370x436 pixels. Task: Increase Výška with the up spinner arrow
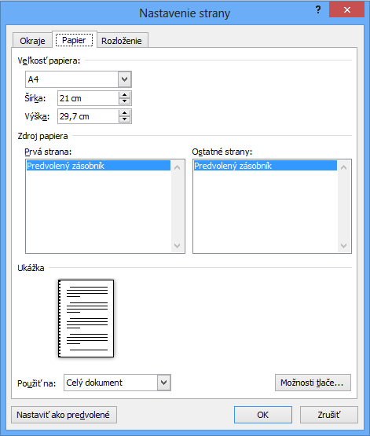[125, 113]
